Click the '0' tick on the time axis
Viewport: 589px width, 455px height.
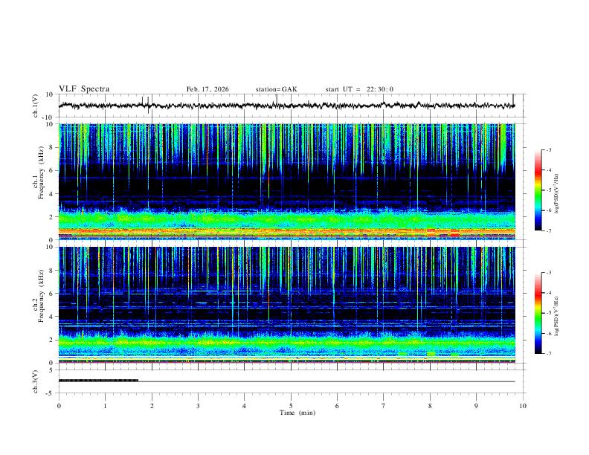pyautogui.click(x=59, y=406)
